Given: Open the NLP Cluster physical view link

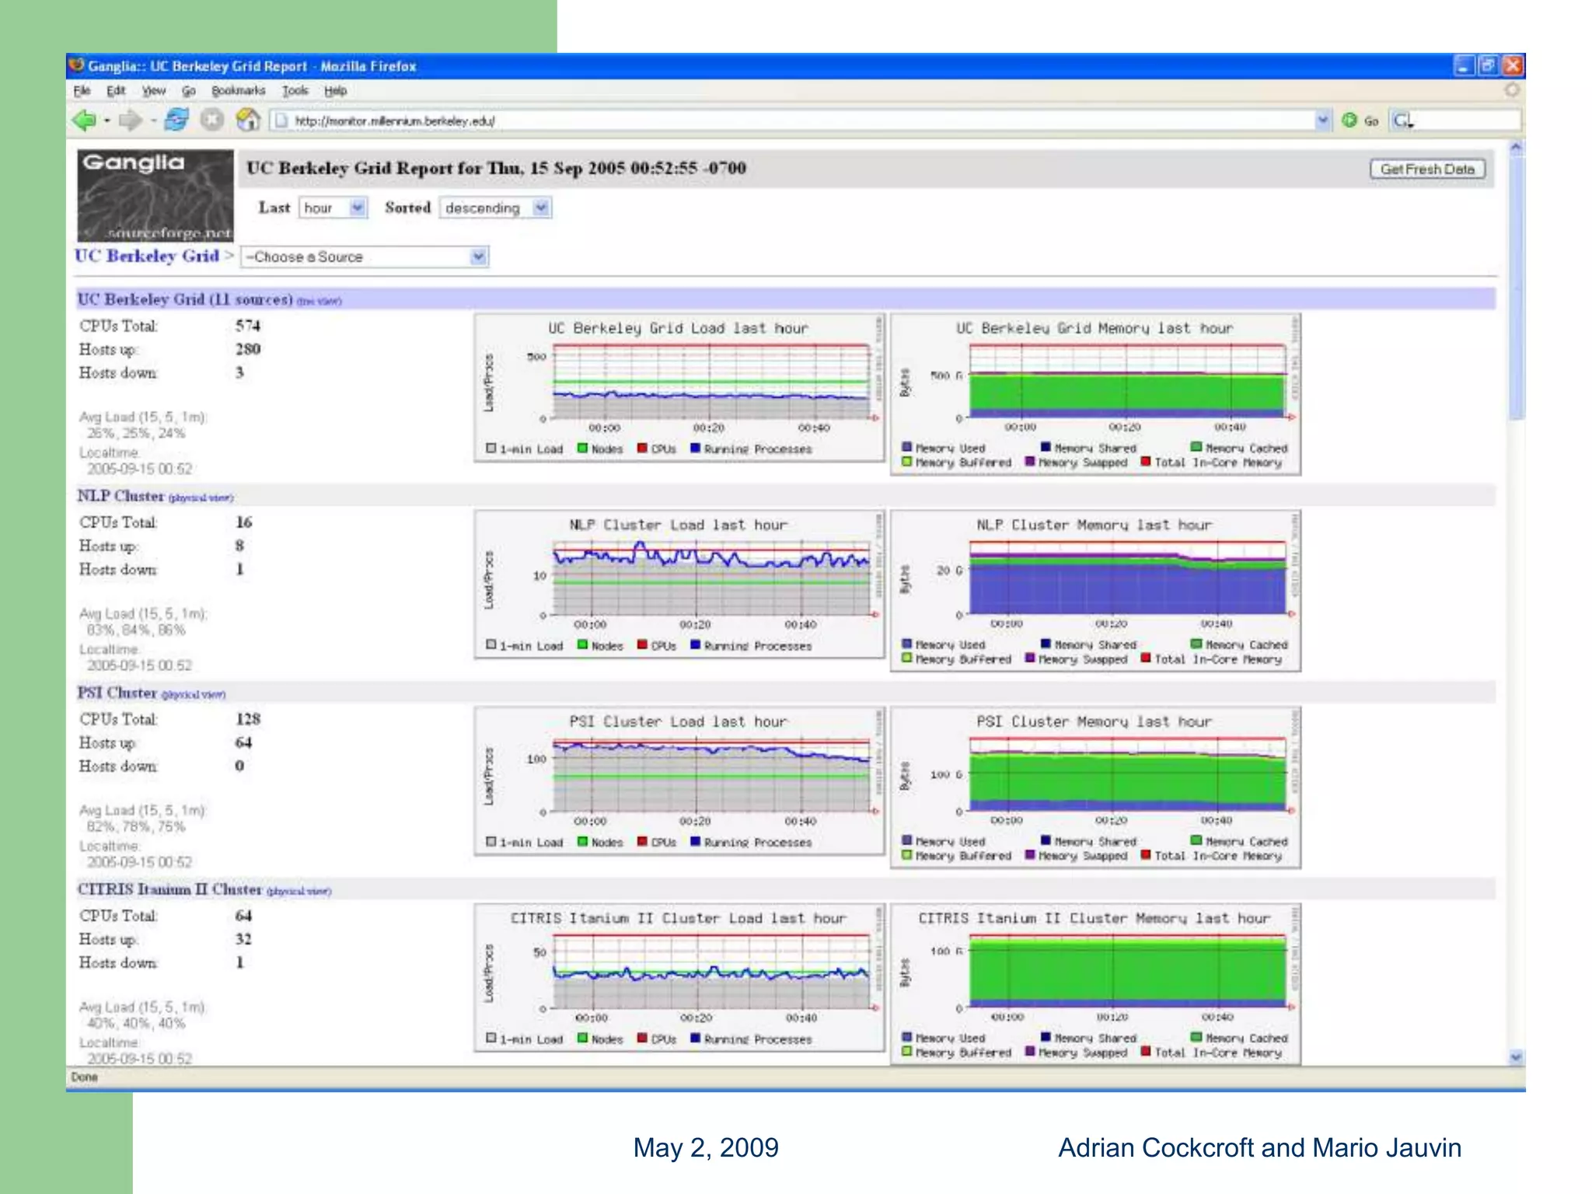Looking at the screenshot, I should click(x=201, y=498).
